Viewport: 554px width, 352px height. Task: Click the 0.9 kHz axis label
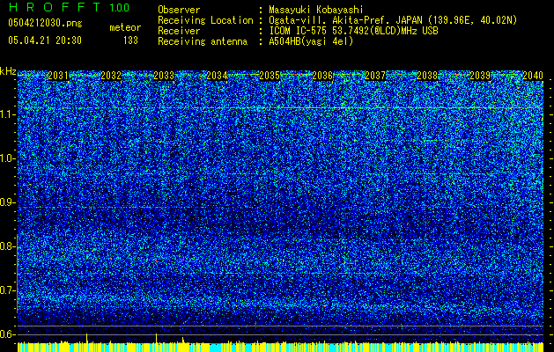(8, 202)
